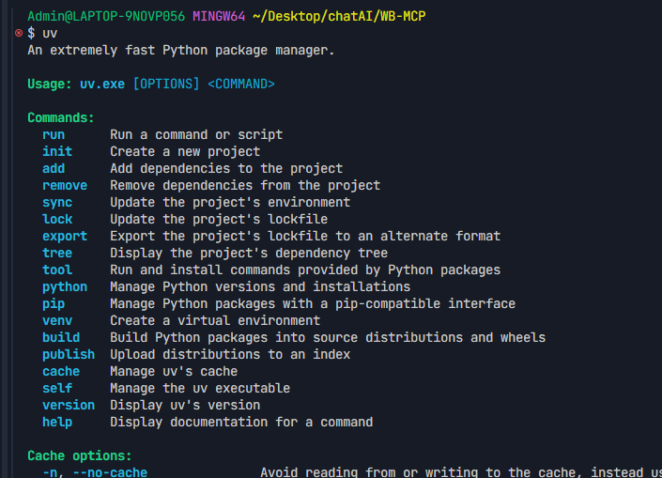662x478 pixels.
Task: Click the 'remove' command entry
Action: (65, 185)
